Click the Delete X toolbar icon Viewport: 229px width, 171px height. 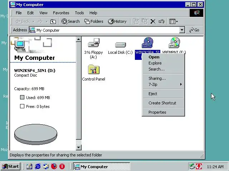coord(153,21)
